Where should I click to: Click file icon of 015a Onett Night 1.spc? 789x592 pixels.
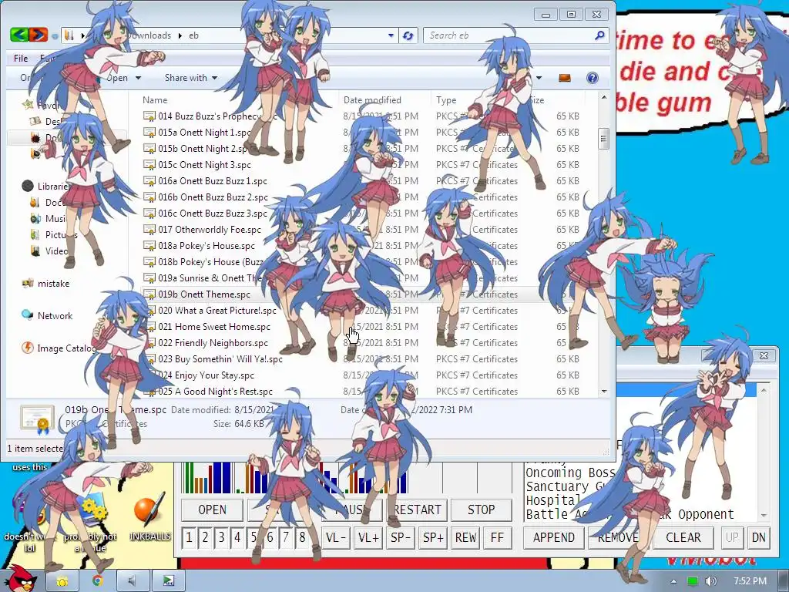tap(149, 133)
